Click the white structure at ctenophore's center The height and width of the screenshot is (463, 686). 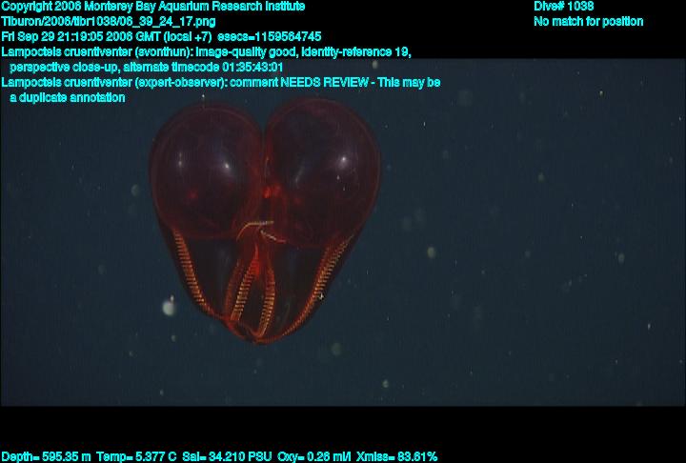point(258,229)
